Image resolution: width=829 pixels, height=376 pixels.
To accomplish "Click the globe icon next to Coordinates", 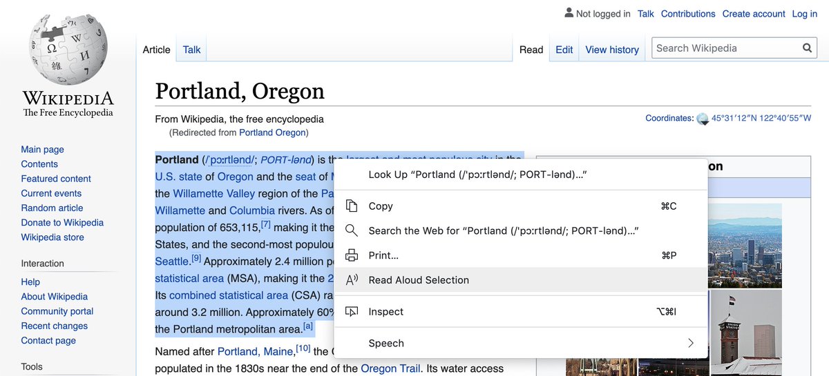I will coord(703,119).
